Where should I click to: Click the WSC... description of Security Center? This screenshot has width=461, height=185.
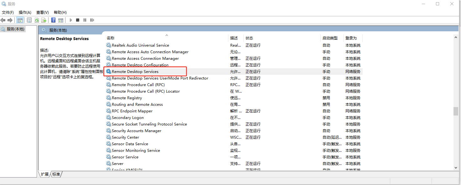click(x=236, y=137)
